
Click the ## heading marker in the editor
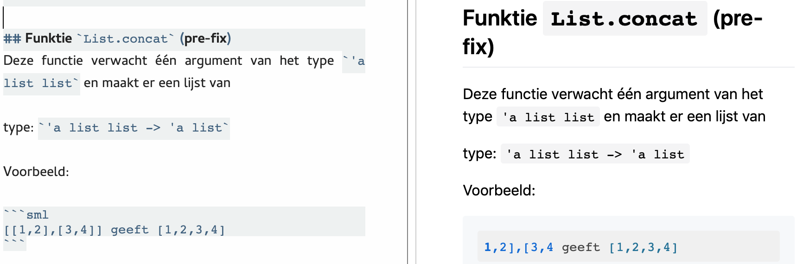(12, 38)
